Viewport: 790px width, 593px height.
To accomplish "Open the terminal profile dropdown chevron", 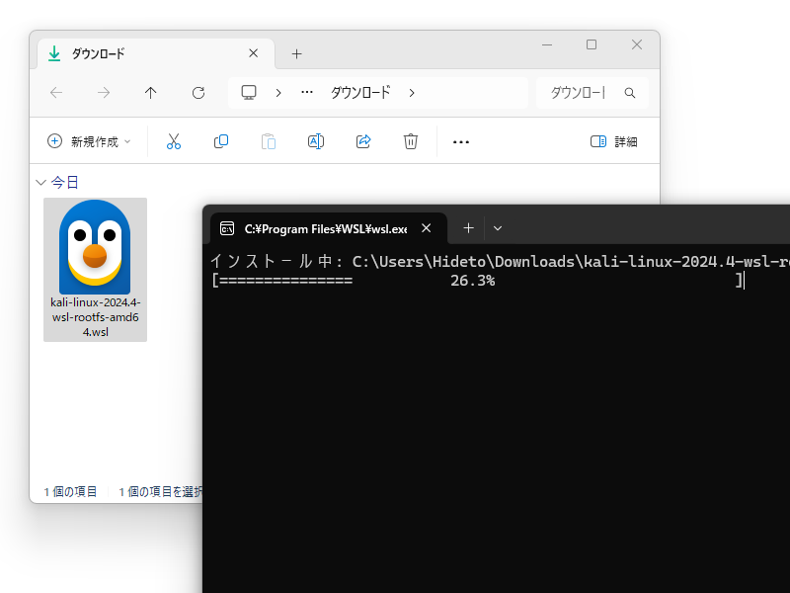I will (x=498, y=228).
